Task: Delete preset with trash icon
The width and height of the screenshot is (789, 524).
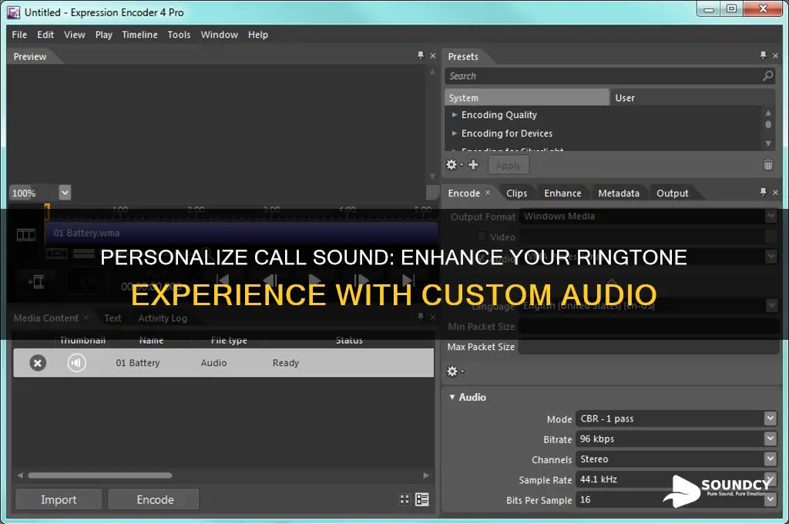Action: click(x=768, y=165)
